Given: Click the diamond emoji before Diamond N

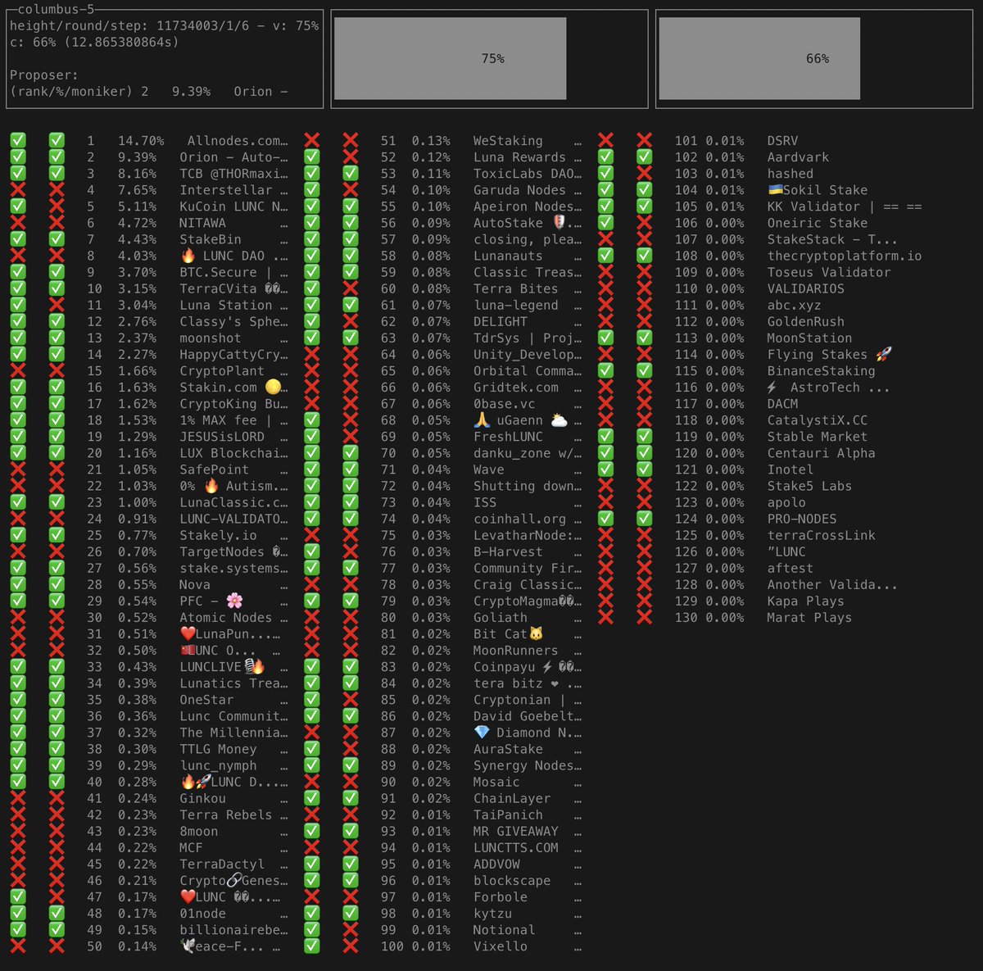Looking at the screenshot, I should pos(482,733).
